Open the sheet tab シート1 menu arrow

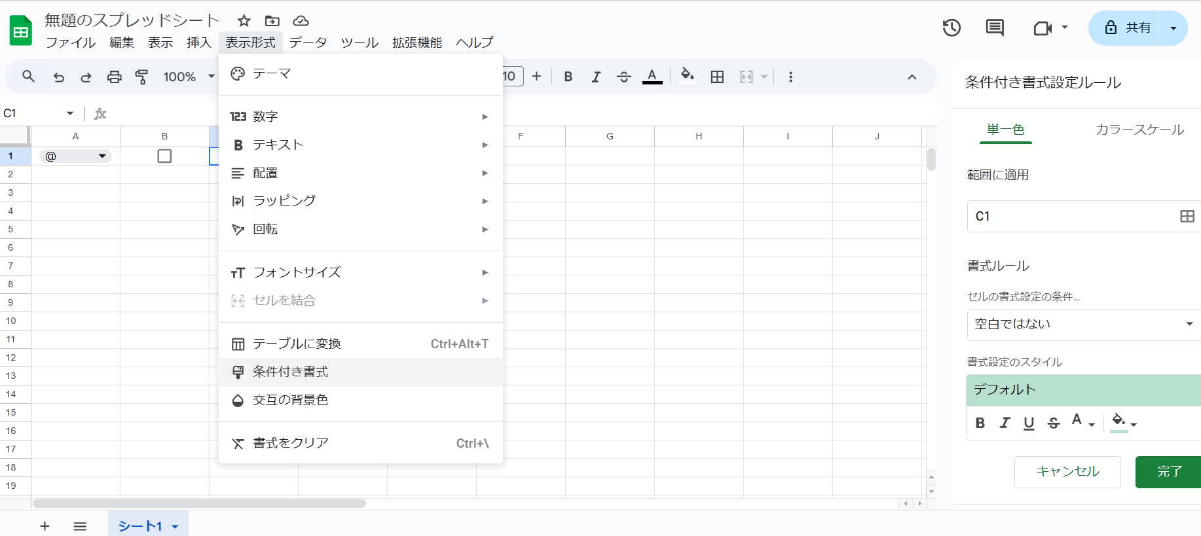pyautogui.click(x=175, y=526)
